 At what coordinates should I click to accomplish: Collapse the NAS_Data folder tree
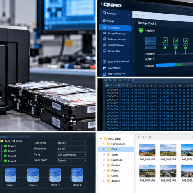[101, 139]
